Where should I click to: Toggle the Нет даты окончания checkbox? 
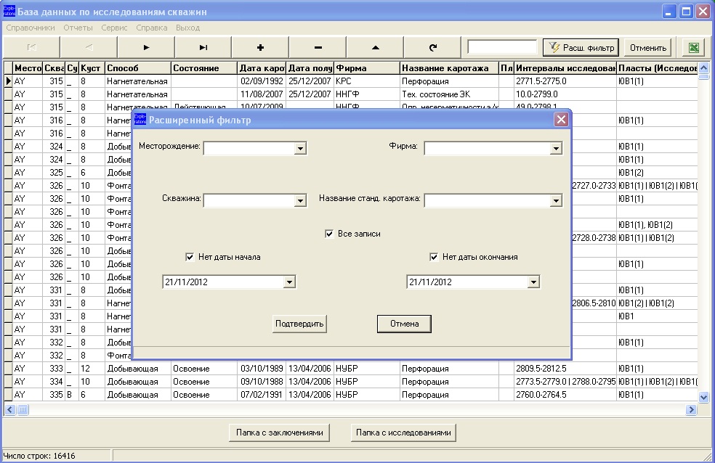pos(434,257)
